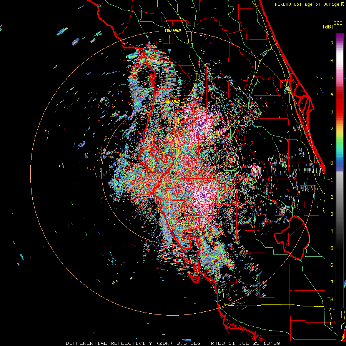
Task: Click the 3 value on the color scale
Action: pos(332,111)
